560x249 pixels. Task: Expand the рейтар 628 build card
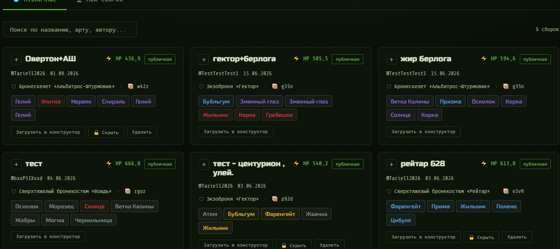[391, 164]
